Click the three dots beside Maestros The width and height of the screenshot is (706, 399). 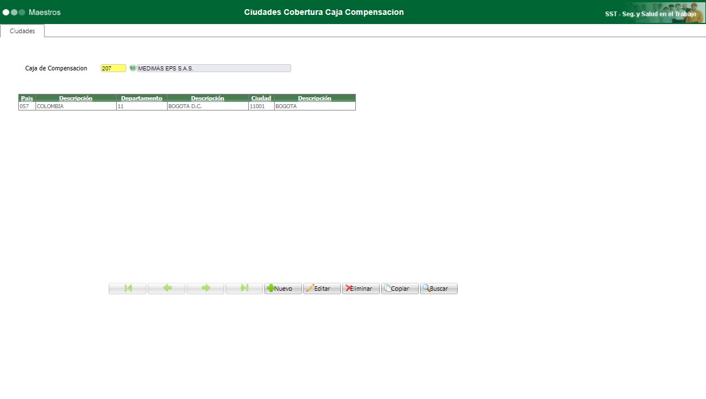(14, 12)
